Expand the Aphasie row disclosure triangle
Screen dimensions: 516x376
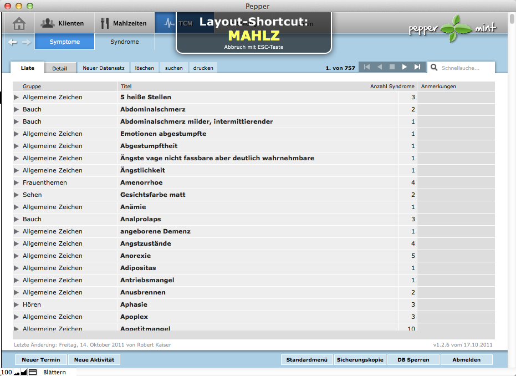[x=17, y=304]
